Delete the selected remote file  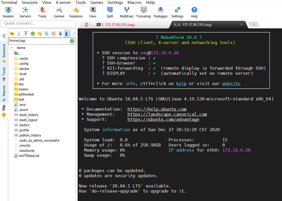pos(54,33)
